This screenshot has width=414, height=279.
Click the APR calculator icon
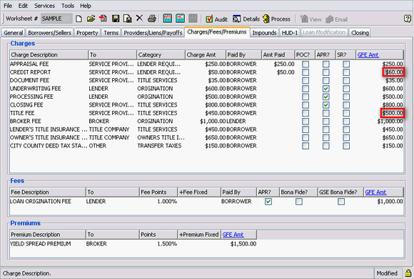point(168,19)
